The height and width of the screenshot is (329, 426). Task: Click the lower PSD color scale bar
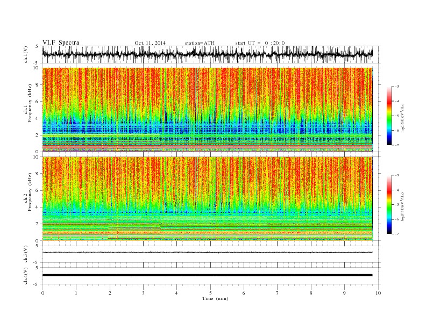tap(389, 204)
